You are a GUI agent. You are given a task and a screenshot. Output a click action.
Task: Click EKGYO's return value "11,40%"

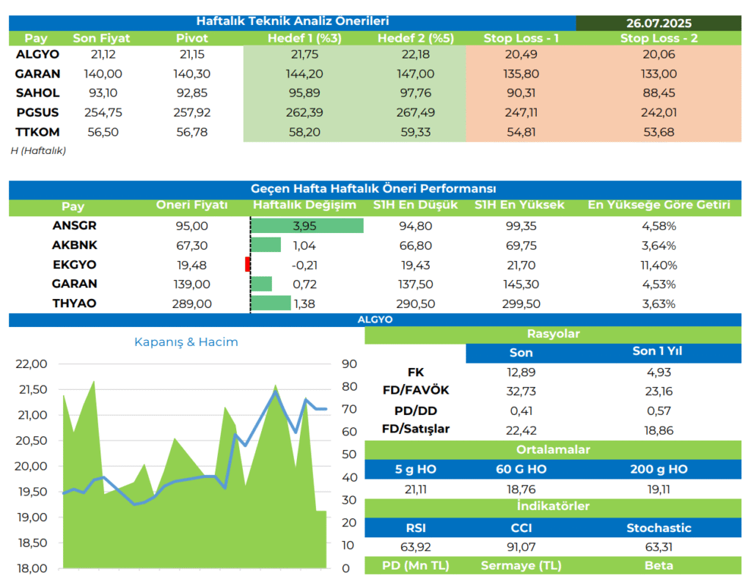(x=659, y=265)
